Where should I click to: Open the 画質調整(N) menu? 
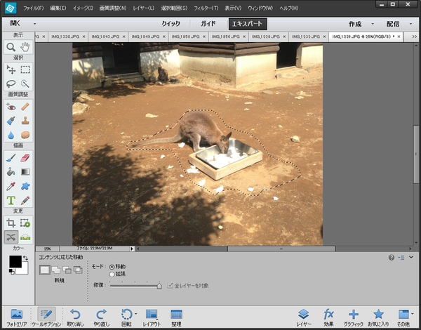[113, 8]
